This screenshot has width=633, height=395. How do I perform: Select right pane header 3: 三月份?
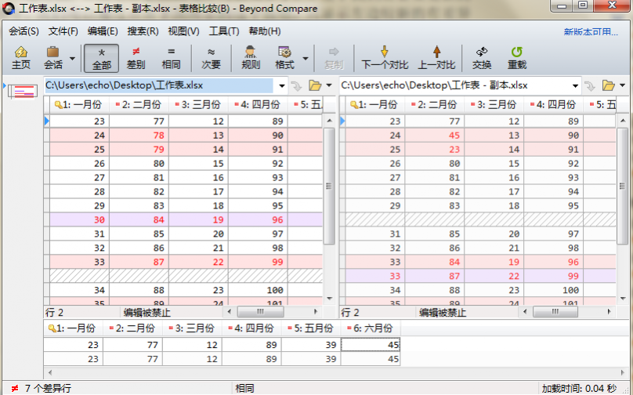click(x=494, y=104)
